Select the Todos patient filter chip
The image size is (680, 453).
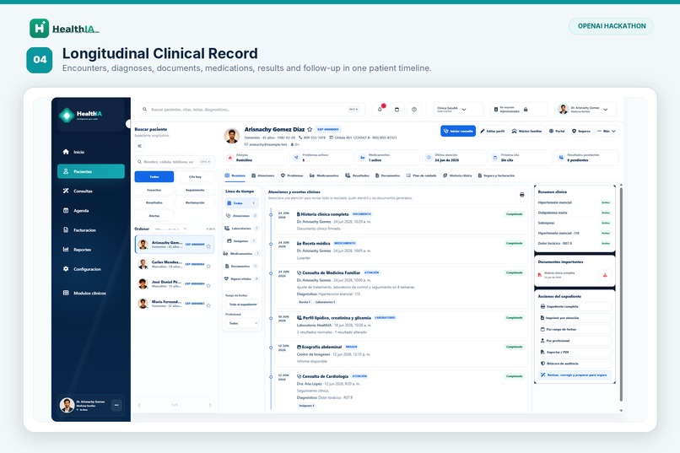click(154, 176)
